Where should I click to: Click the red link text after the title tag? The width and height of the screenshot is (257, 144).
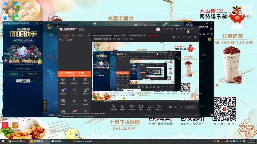click(x=153, y=36)
